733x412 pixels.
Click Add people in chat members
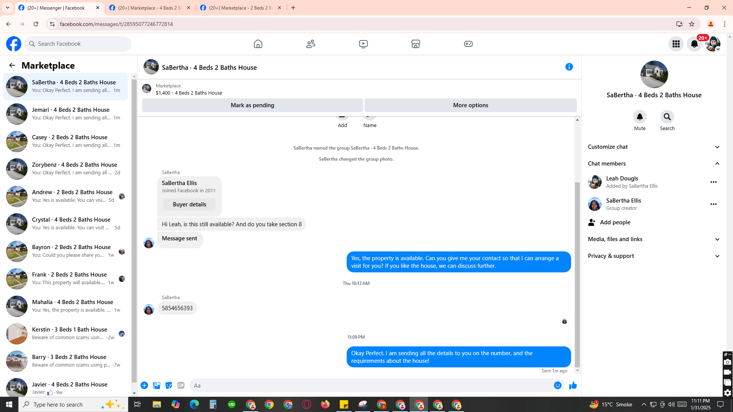615,222
